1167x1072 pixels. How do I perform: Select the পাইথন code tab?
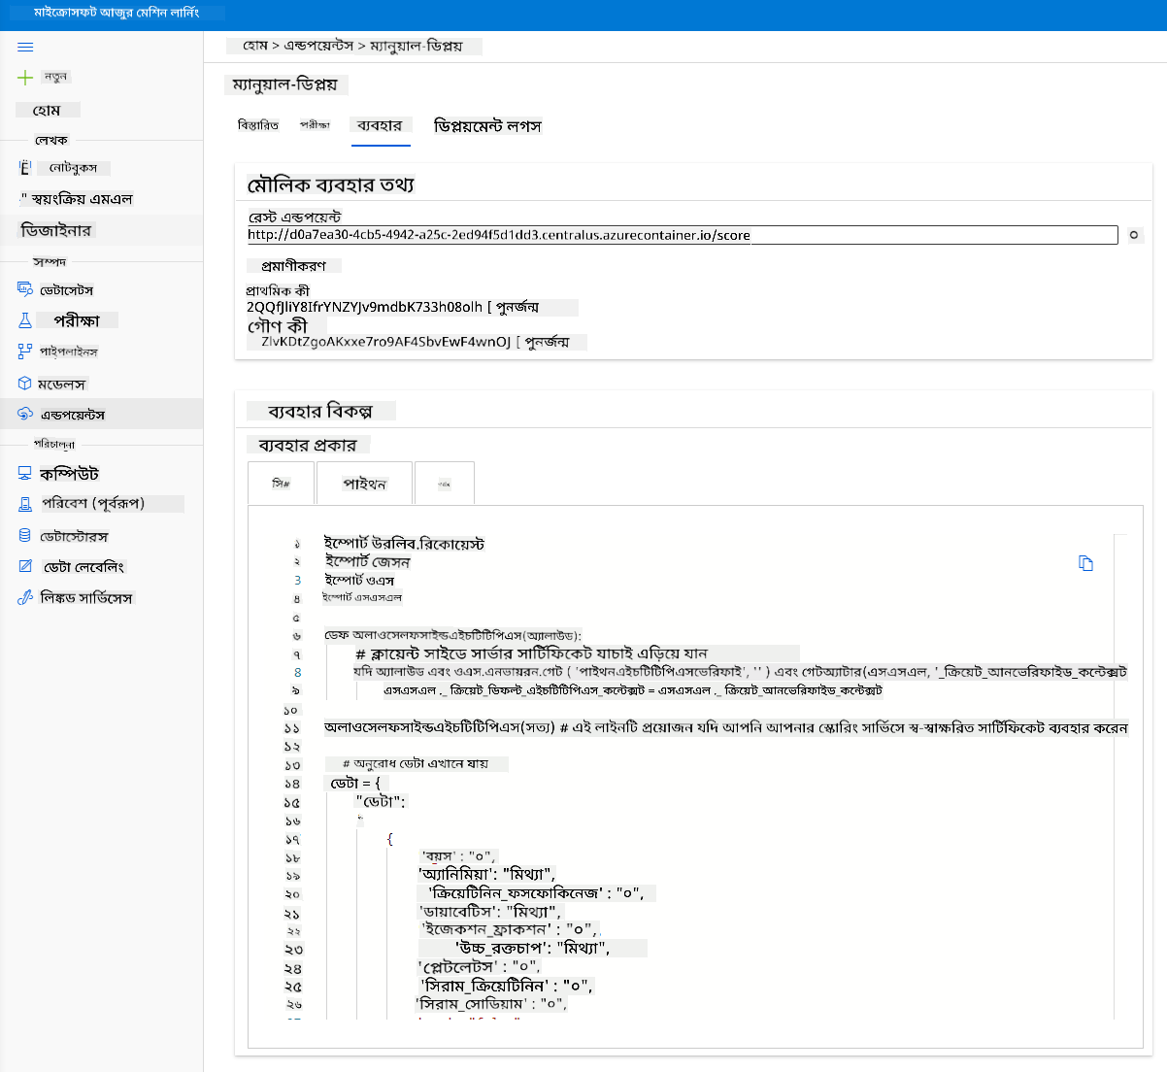click(x=364, y=483)
